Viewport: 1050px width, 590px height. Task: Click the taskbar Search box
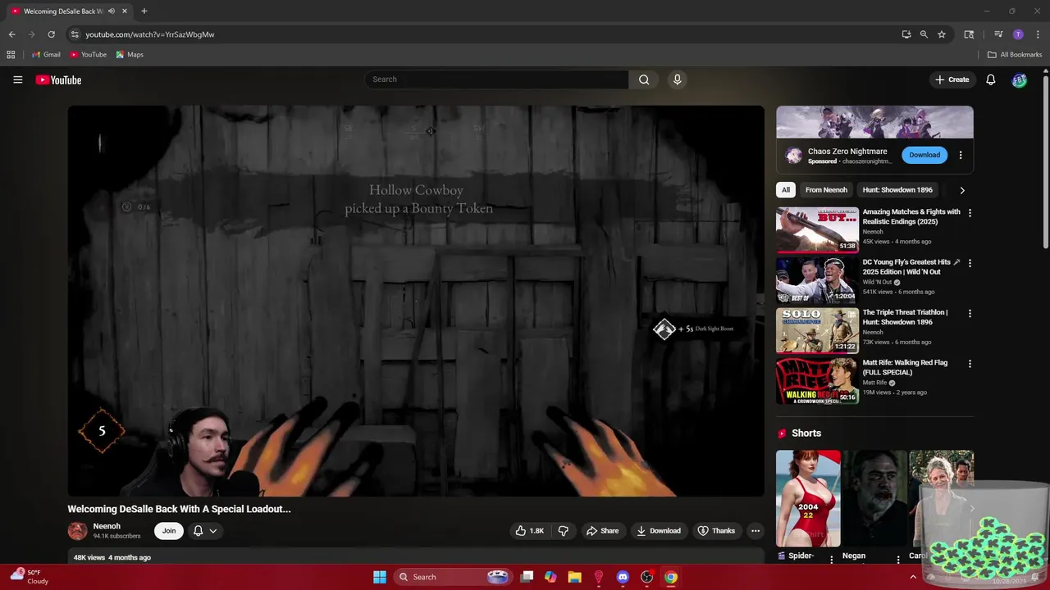click(x=452, y=577)
